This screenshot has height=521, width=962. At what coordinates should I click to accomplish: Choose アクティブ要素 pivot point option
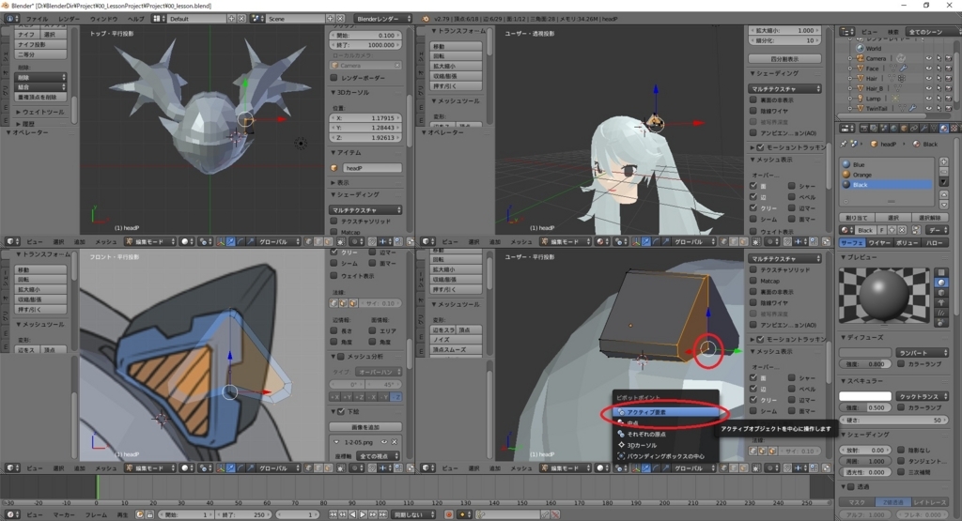[x=666, y=412]
